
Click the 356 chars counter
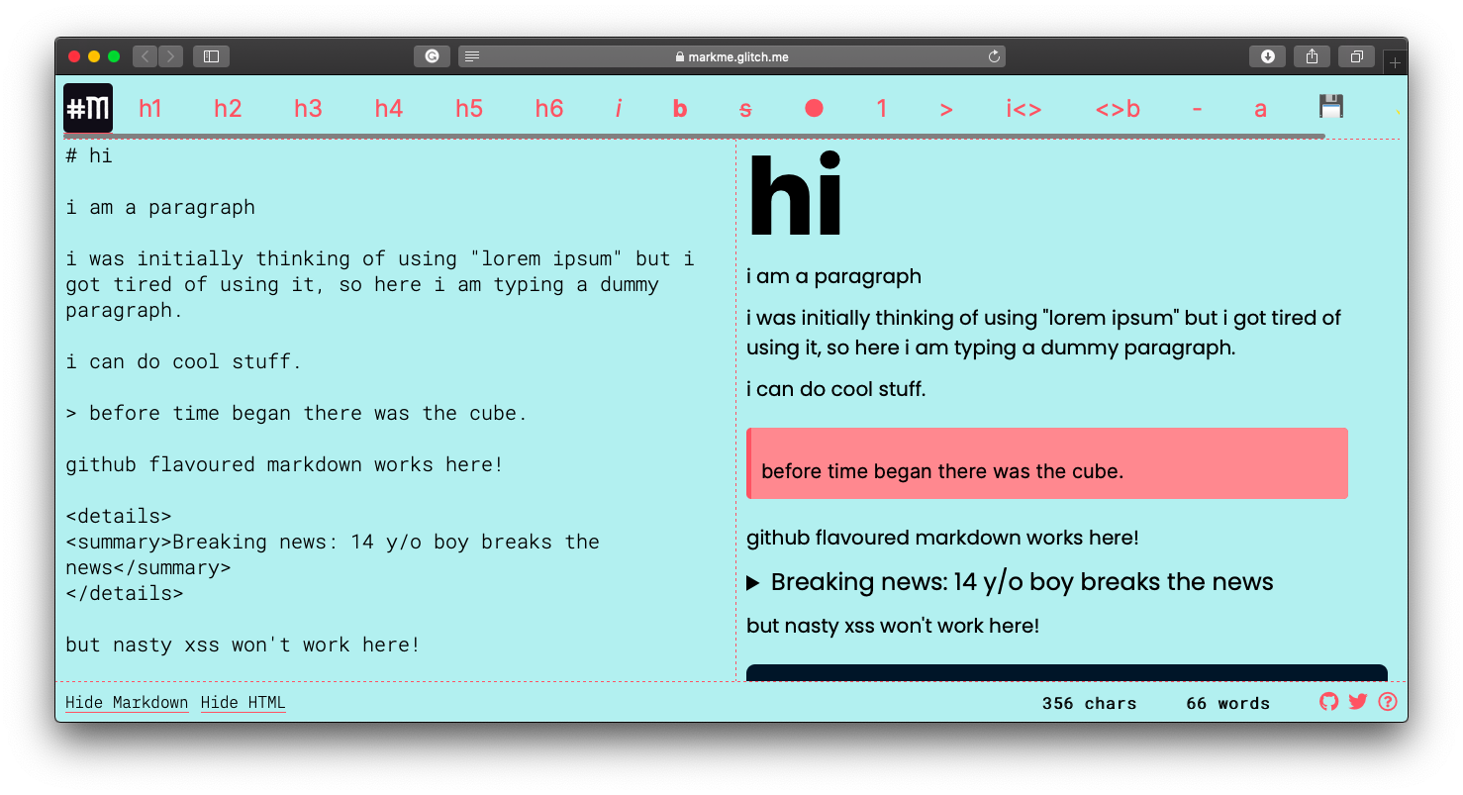[x=1089, y=704]
